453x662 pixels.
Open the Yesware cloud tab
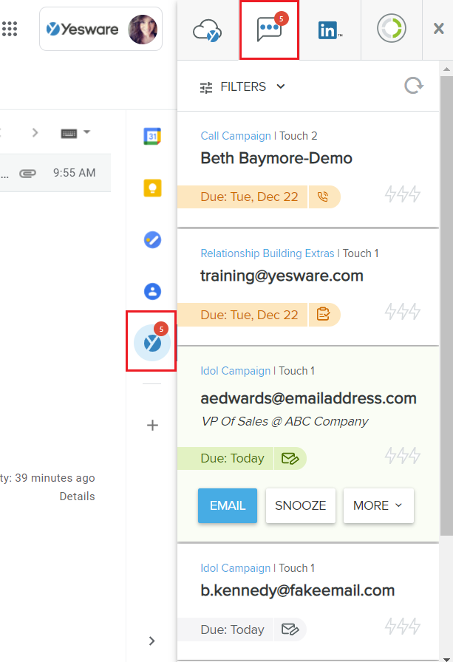[x=208, y=30]
